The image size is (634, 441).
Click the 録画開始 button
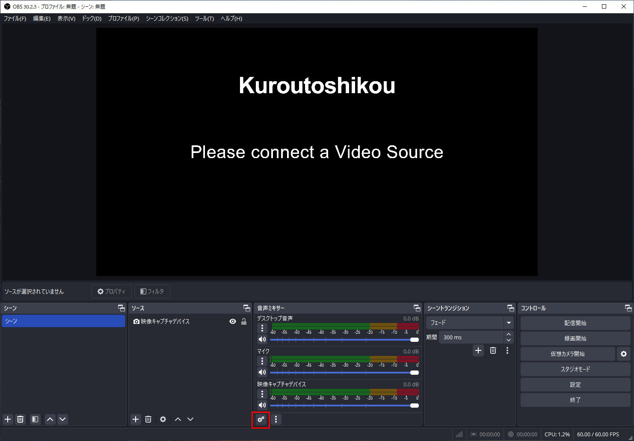click(x=575, y=338)
